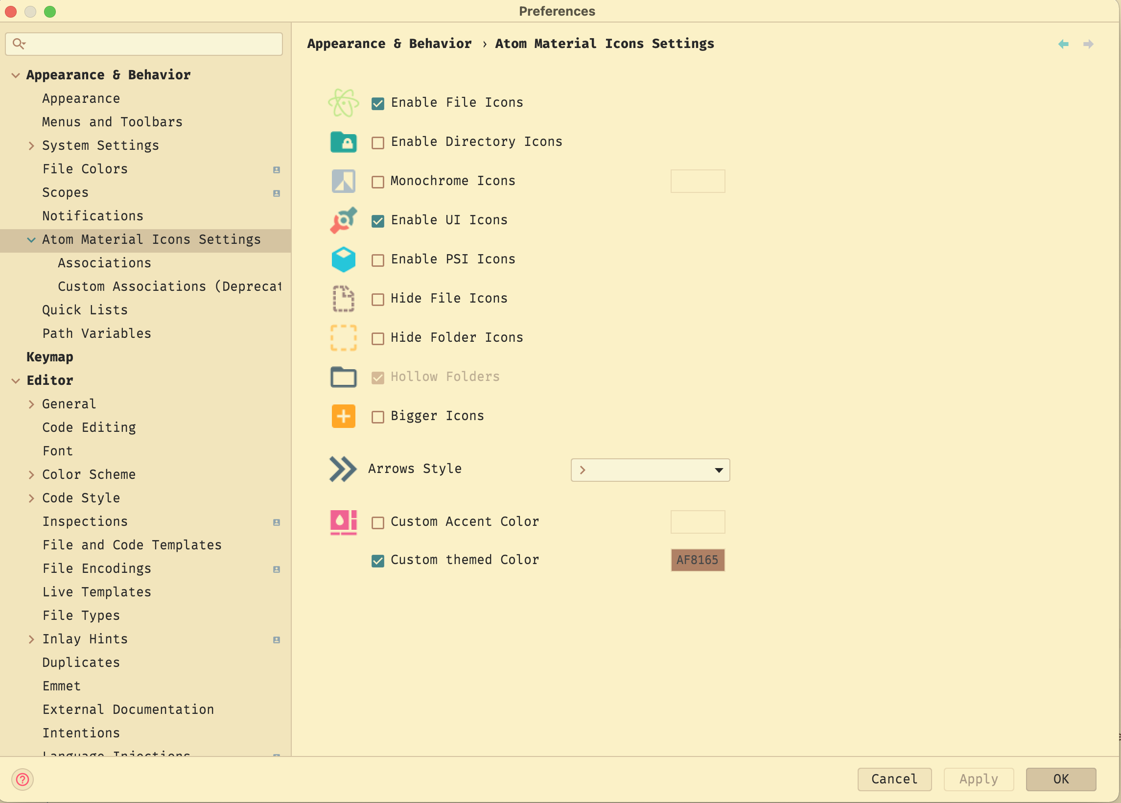1121x803 pixels.
Task: Click the Custom Accent Color swatch
Action: [x=698, y=521]
